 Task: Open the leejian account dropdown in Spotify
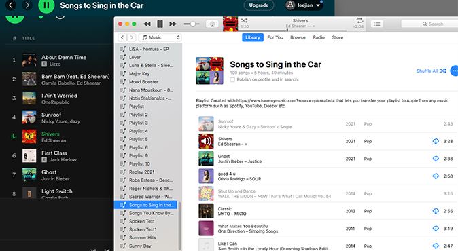click(x=304, y=5)
